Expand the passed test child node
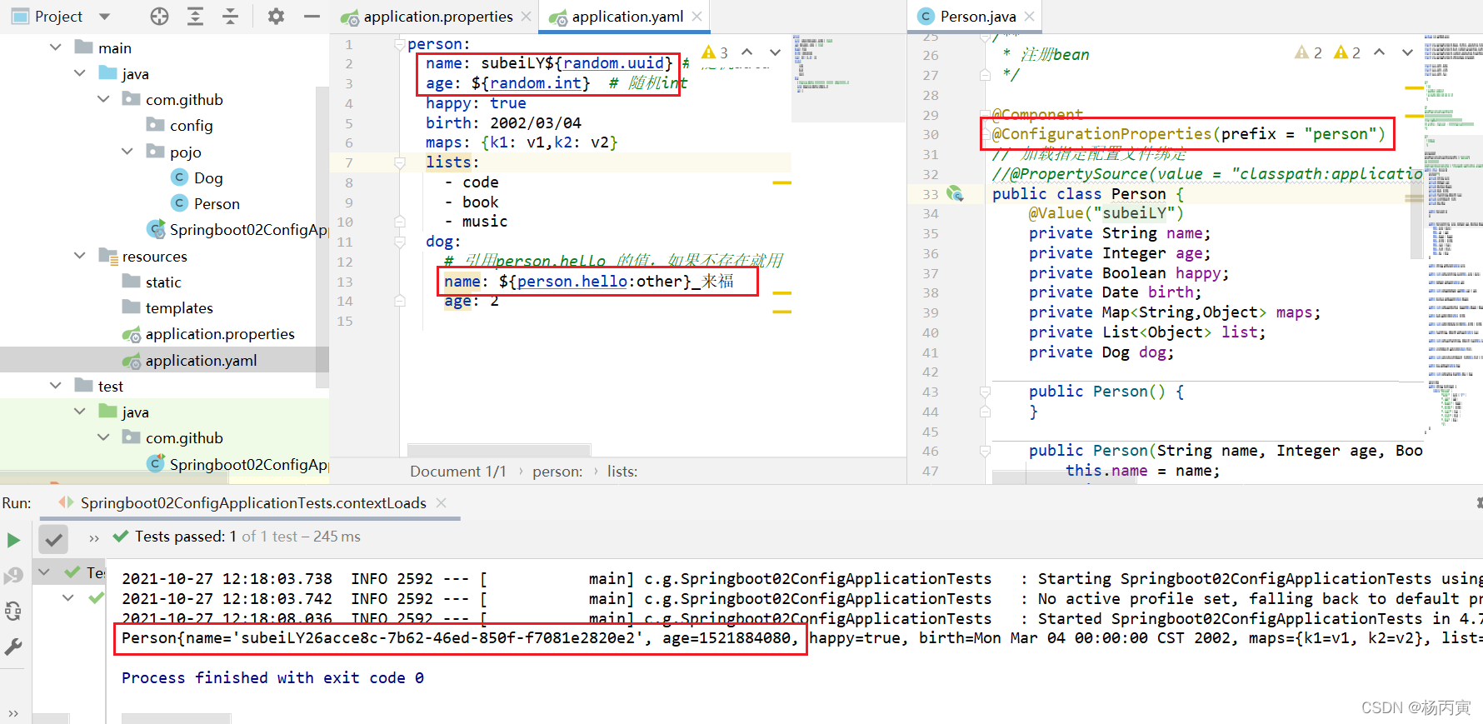Viewport: 1483px width, 724px height. pyautogui.click(x=68, y=597)
